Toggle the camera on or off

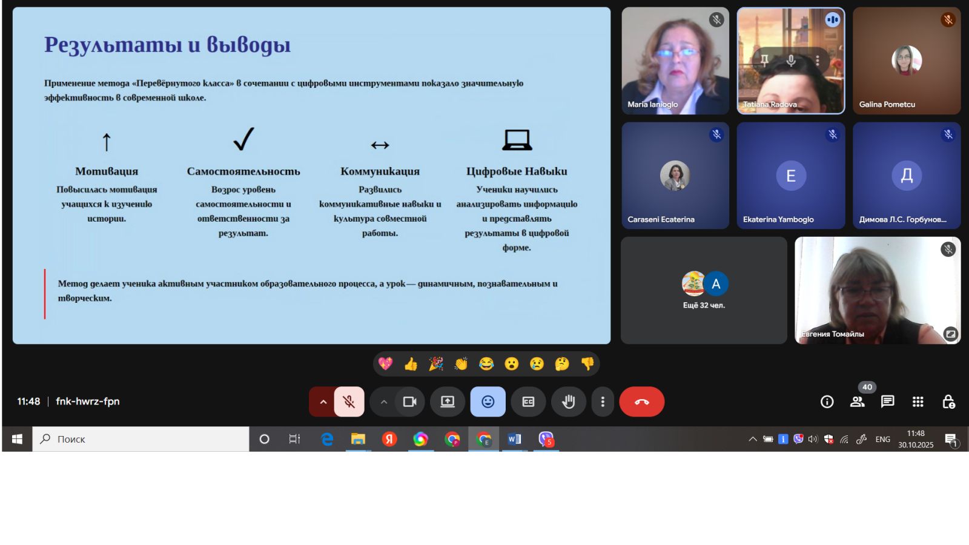(x=409, y=401)
